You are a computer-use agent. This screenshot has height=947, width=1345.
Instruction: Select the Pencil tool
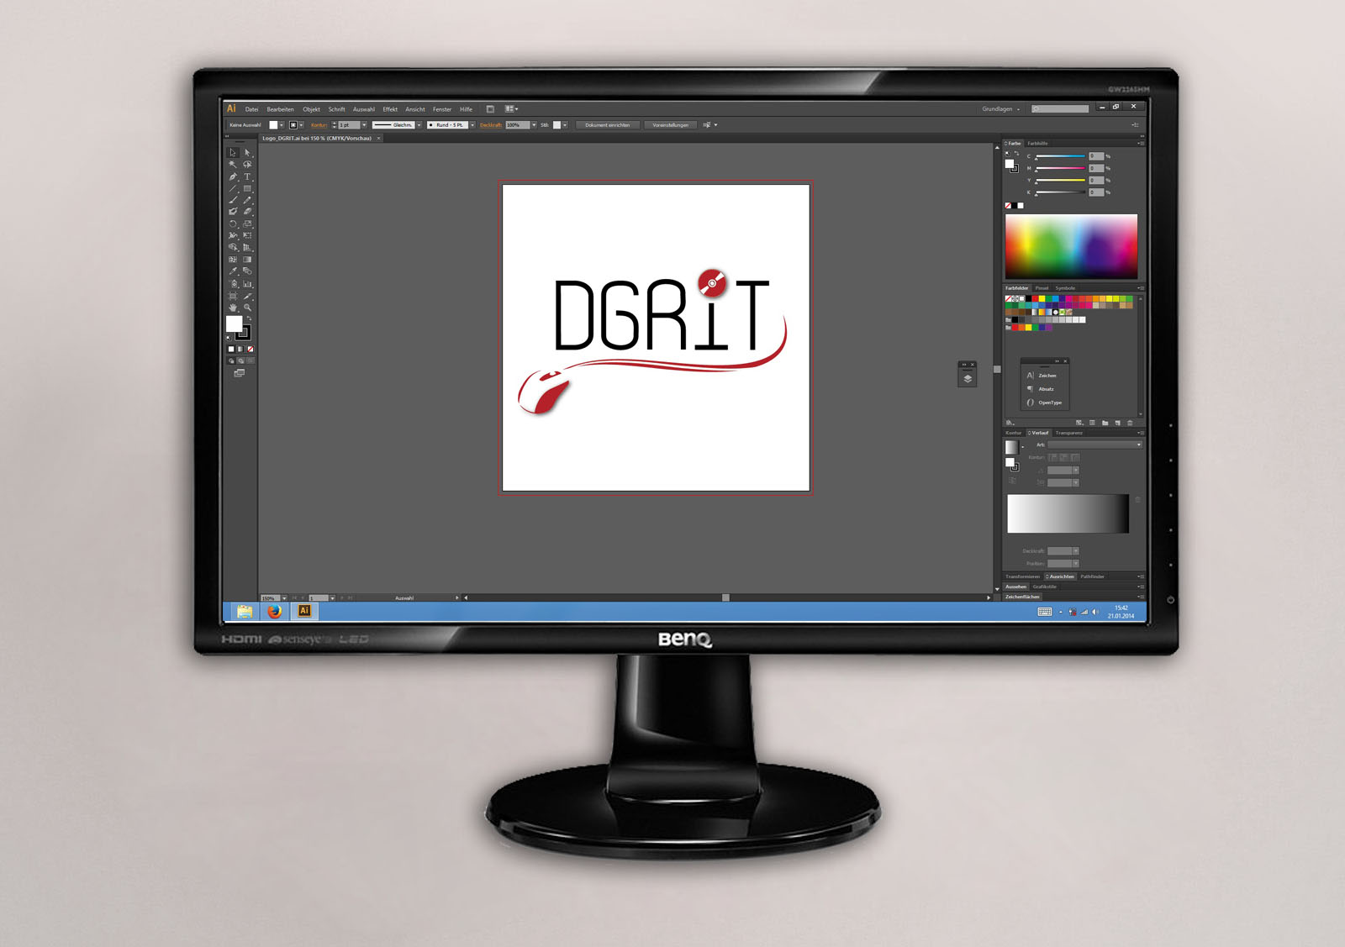247,200
